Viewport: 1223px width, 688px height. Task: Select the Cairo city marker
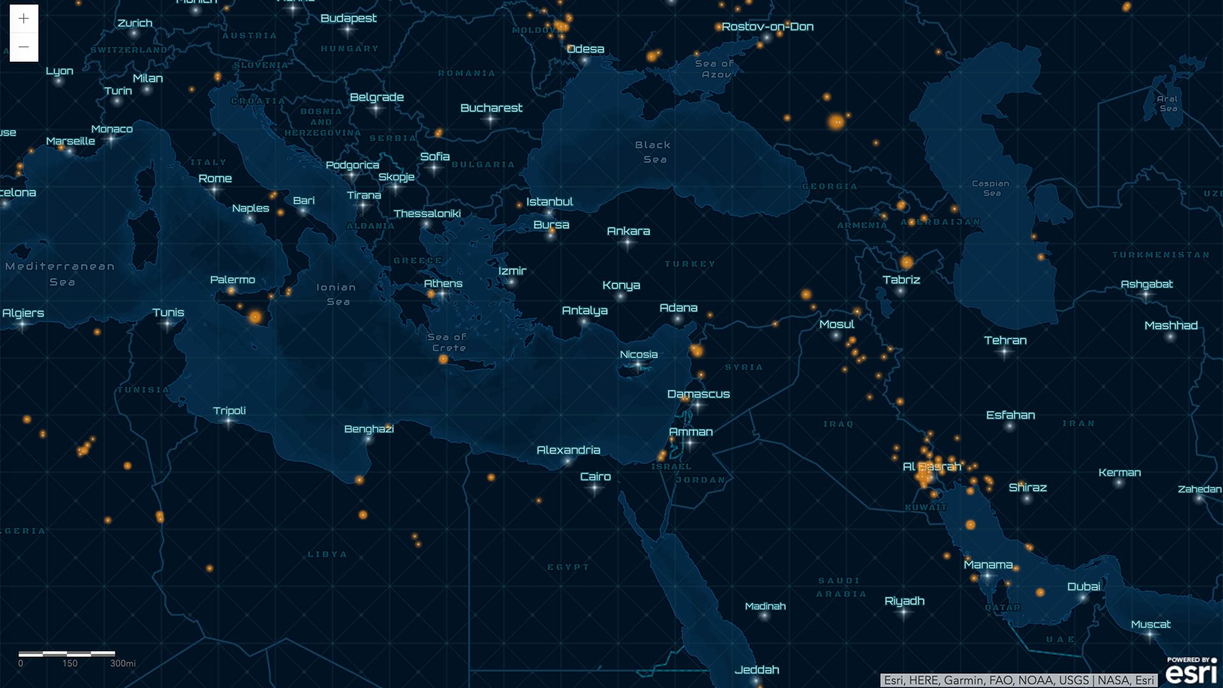(596, 489)
